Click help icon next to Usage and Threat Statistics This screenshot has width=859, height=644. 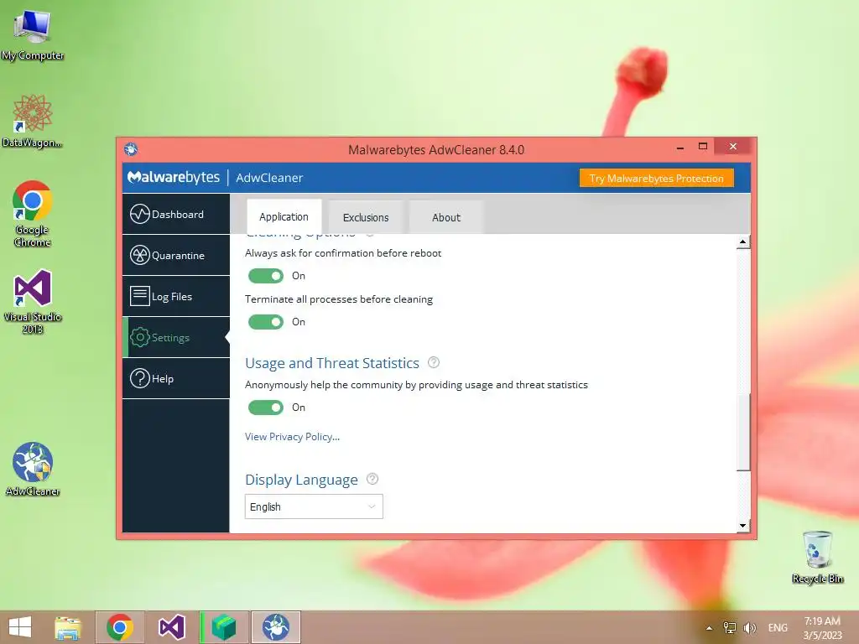coord(434,362)
